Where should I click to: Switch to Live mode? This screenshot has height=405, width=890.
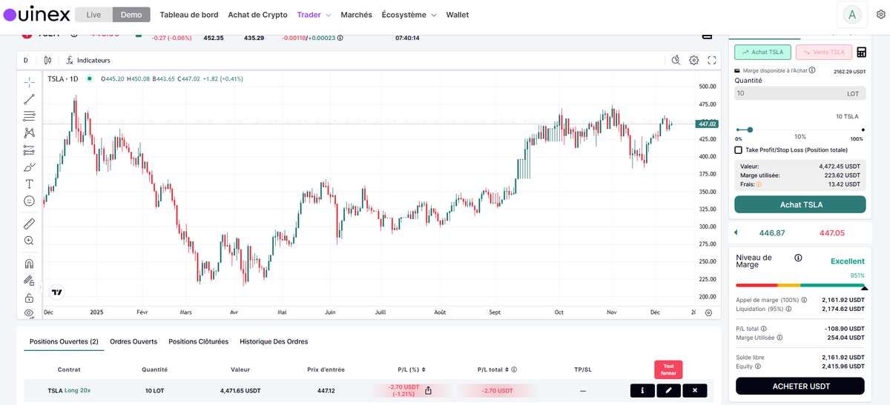tap(93, 15)
